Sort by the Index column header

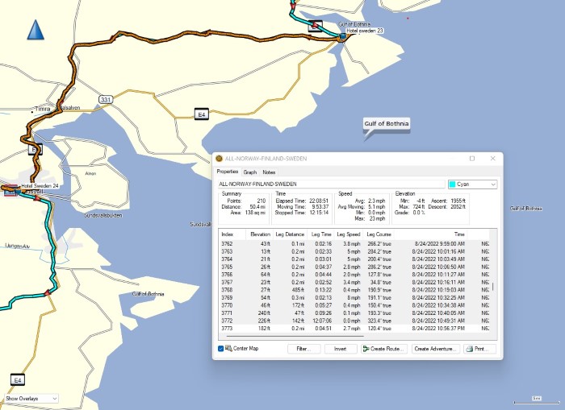pyautogui.click(x=232, y=234)
